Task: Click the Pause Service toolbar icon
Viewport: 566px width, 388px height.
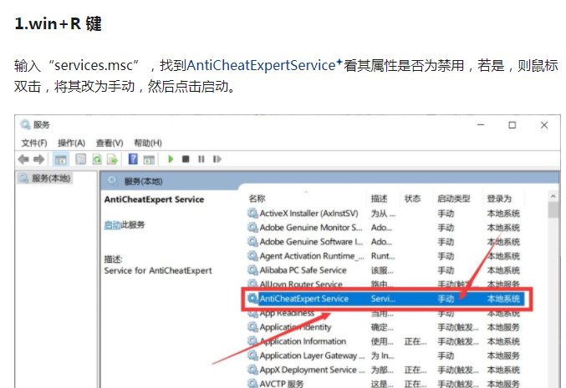Action: 201,159
